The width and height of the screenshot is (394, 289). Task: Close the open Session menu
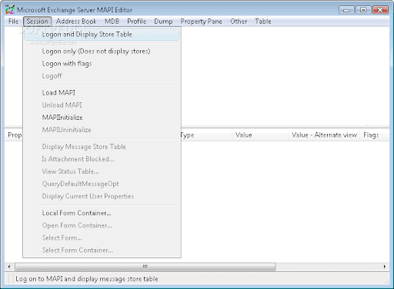(x=38, y=22)
